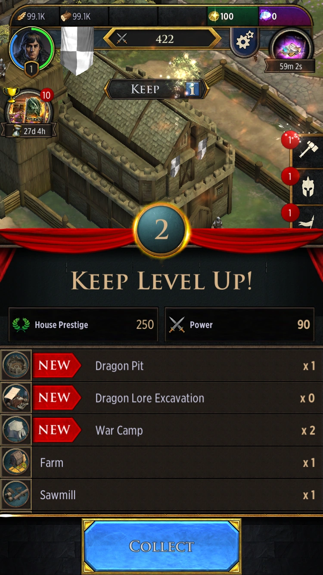Tap the player avatar portrait
This screenshot has height=575, width=323.
31,48
